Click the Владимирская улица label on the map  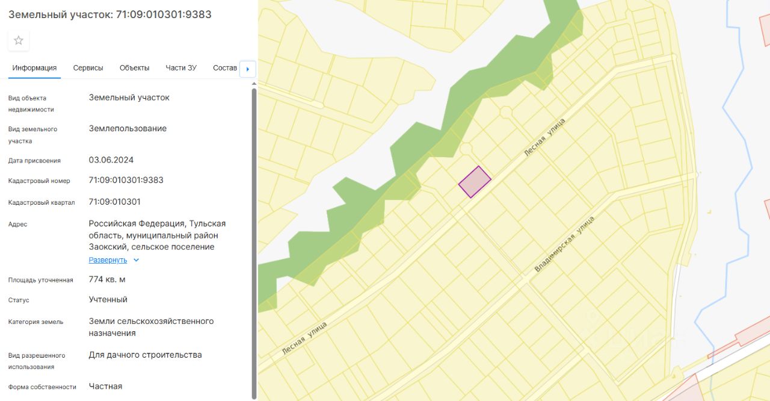[x=564, y=244]
